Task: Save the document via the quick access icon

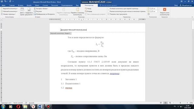Action: point(2,1)
